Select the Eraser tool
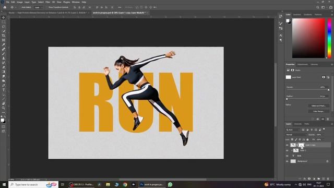This screenshot has width=334, height=188. pos(4,67)
